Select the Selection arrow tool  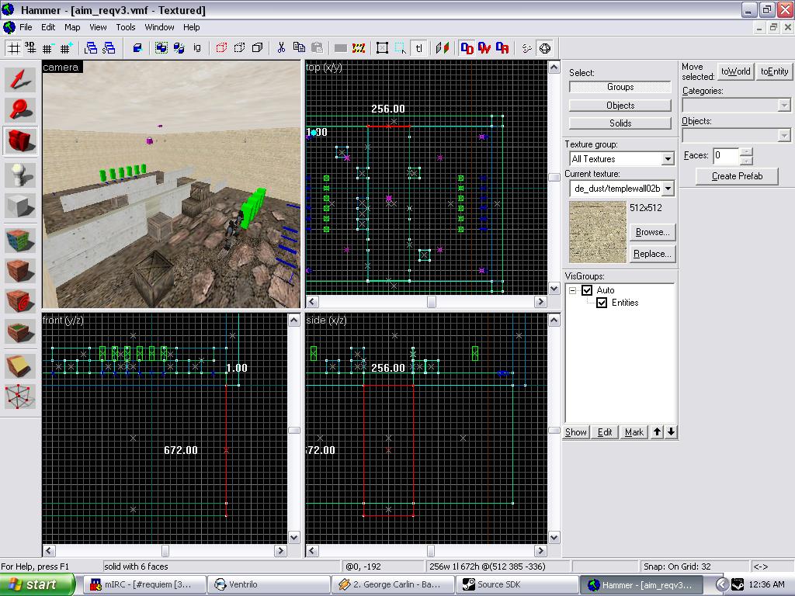click(21, 79)
